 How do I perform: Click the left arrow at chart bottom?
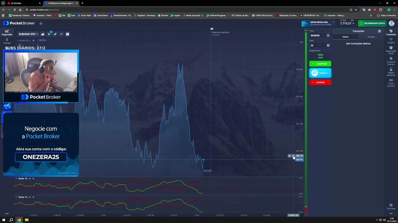[7, 214]
